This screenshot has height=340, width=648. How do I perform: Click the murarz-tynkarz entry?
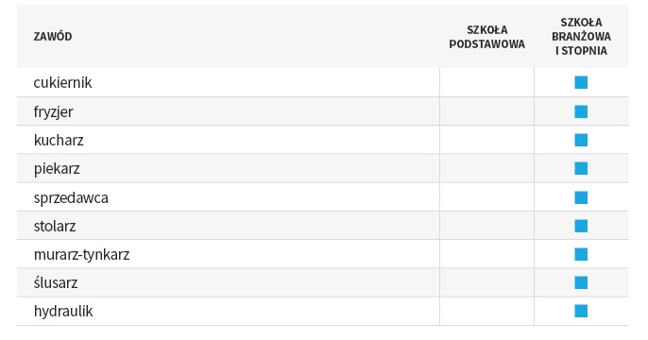coord(81,254)
